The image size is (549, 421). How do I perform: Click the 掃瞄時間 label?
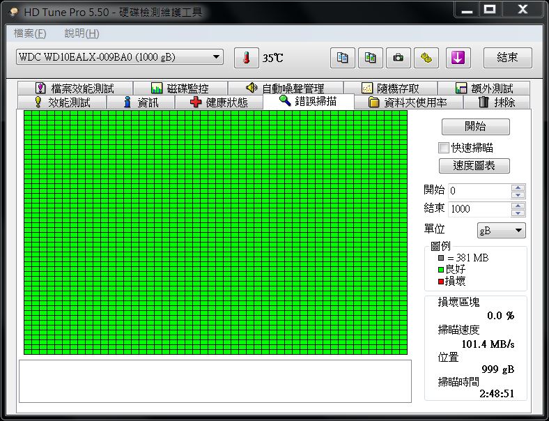(x=458, y=382)
